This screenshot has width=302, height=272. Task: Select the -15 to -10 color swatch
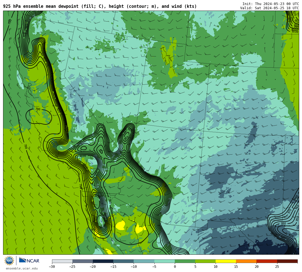[124, 261]
